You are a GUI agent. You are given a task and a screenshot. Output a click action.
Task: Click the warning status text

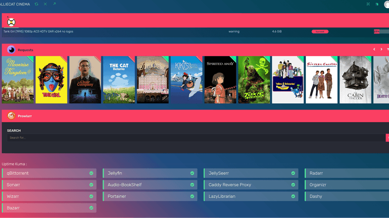point(234,31)
